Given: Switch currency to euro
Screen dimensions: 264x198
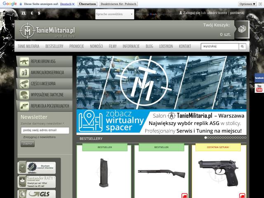Looking at the screenshot, I should pos(32,13).
